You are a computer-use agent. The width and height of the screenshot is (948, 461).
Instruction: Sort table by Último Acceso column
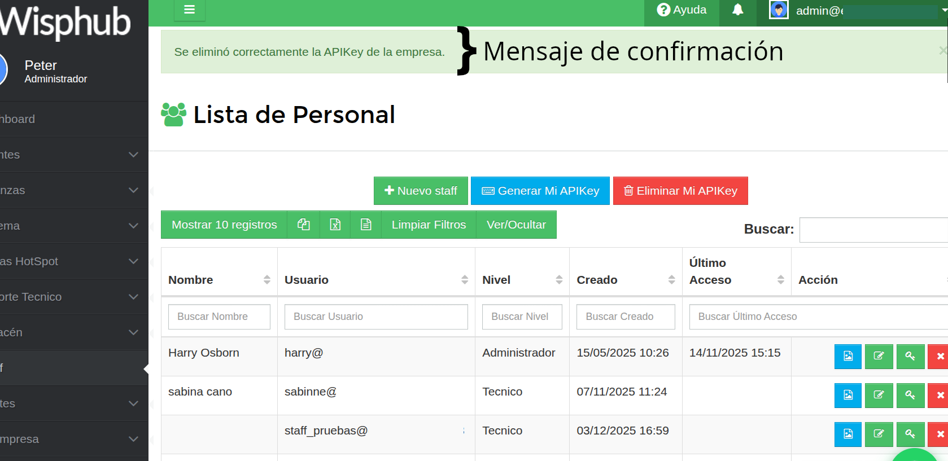[x=737, y=271]
